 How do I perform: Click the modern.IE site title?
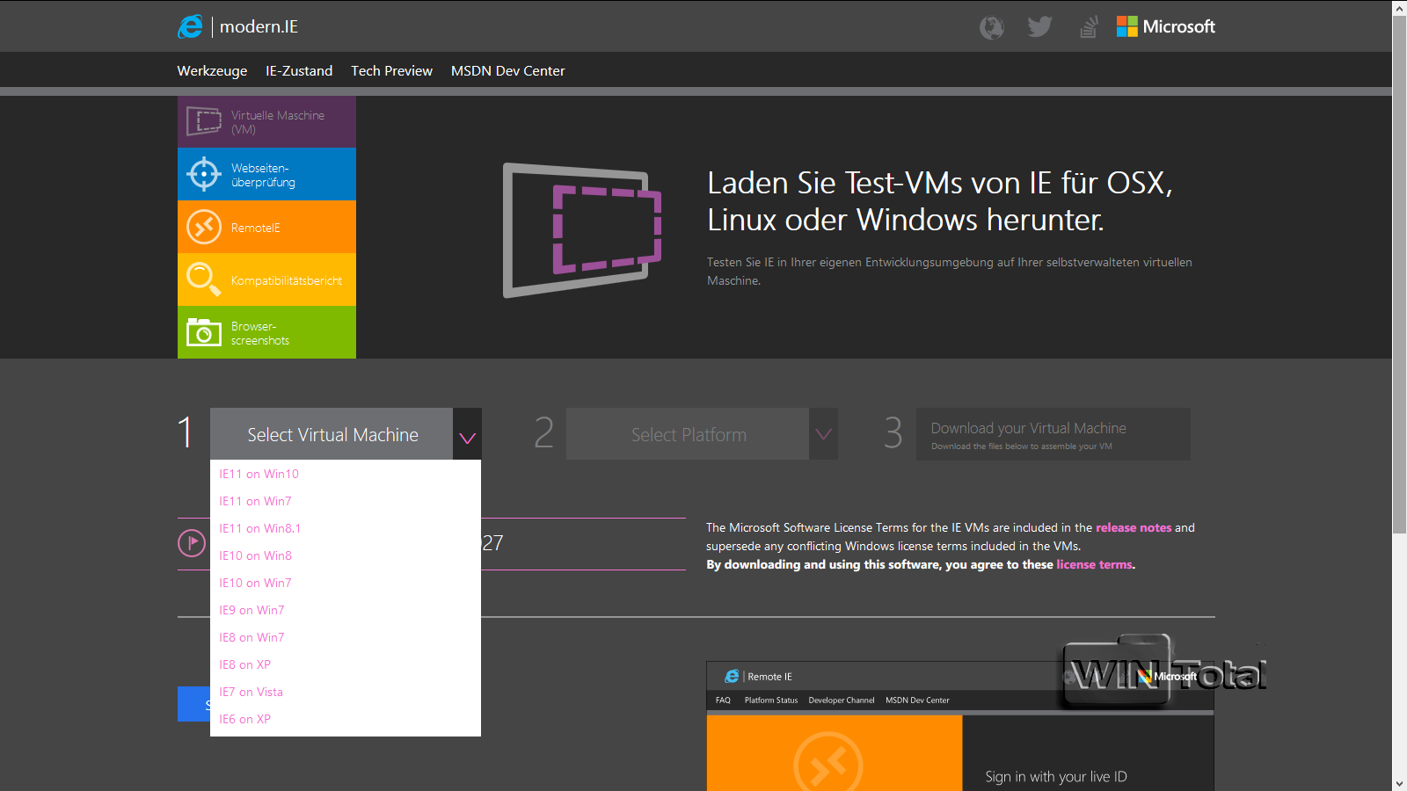point(259,27)
